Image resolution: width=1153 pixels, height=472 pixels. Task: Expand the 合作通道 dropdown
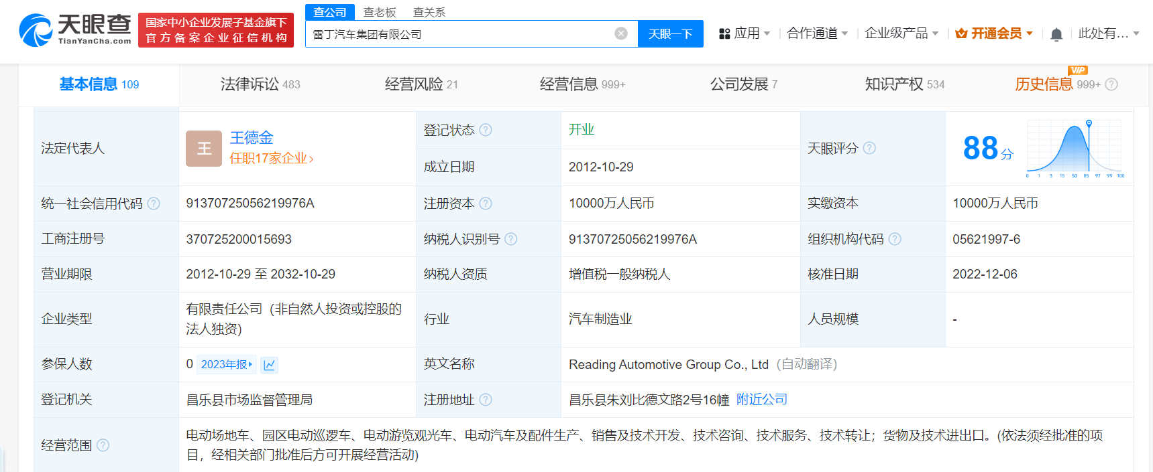[817, 33]
